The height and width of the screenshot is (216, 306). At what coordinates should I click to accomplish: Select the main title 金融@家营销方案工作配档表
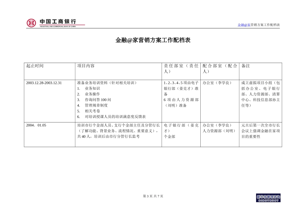coord(153,40)
